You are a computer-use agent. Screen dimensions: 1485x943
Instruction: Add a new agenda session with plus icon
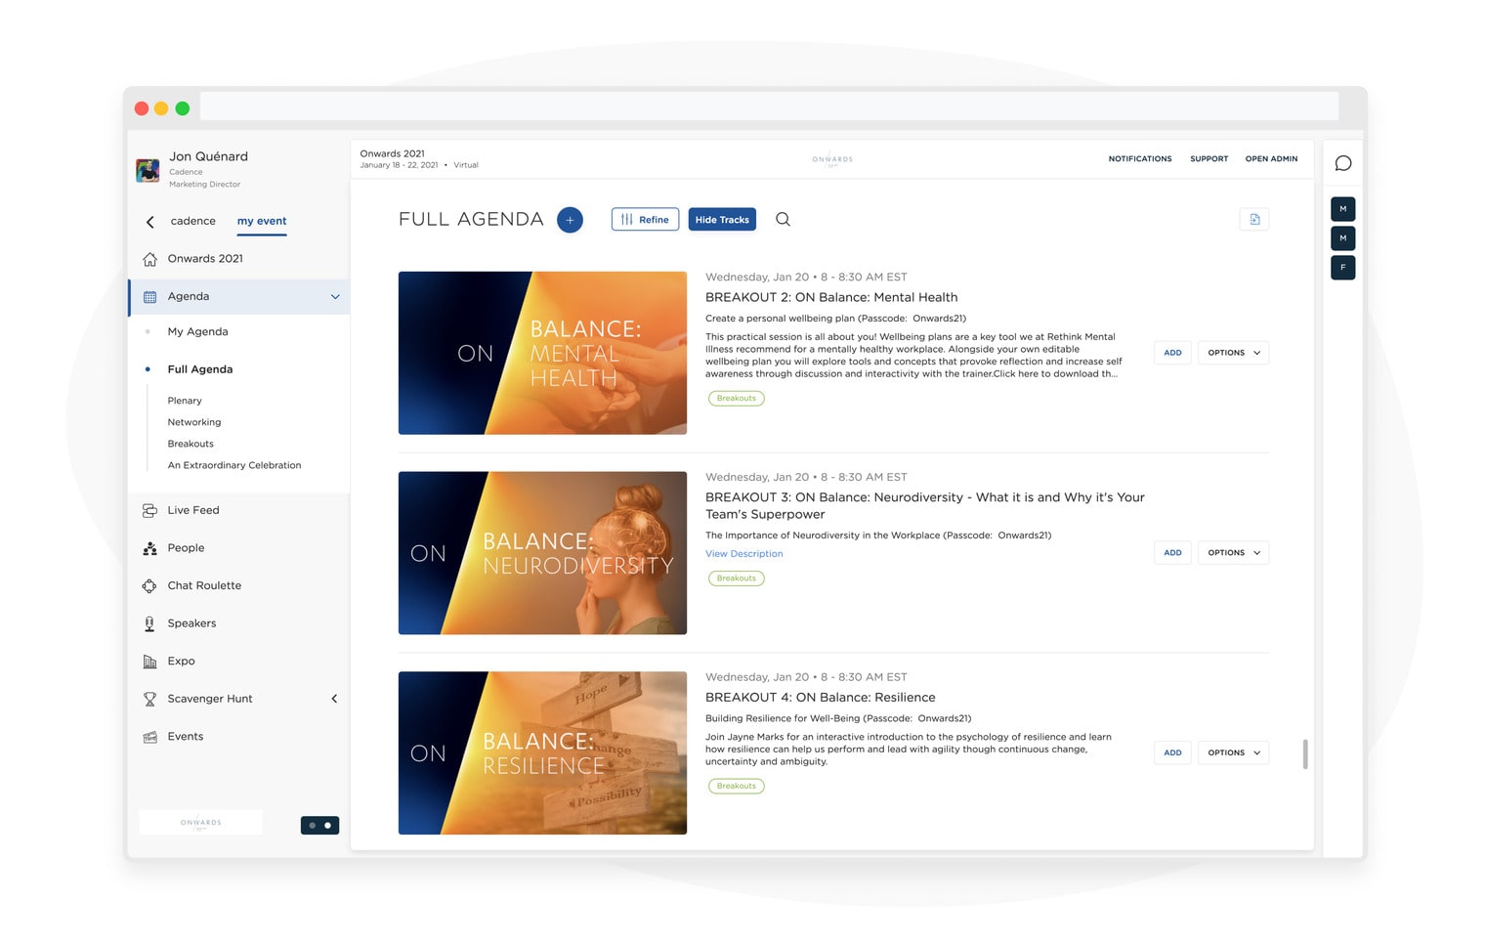(570, 220)
